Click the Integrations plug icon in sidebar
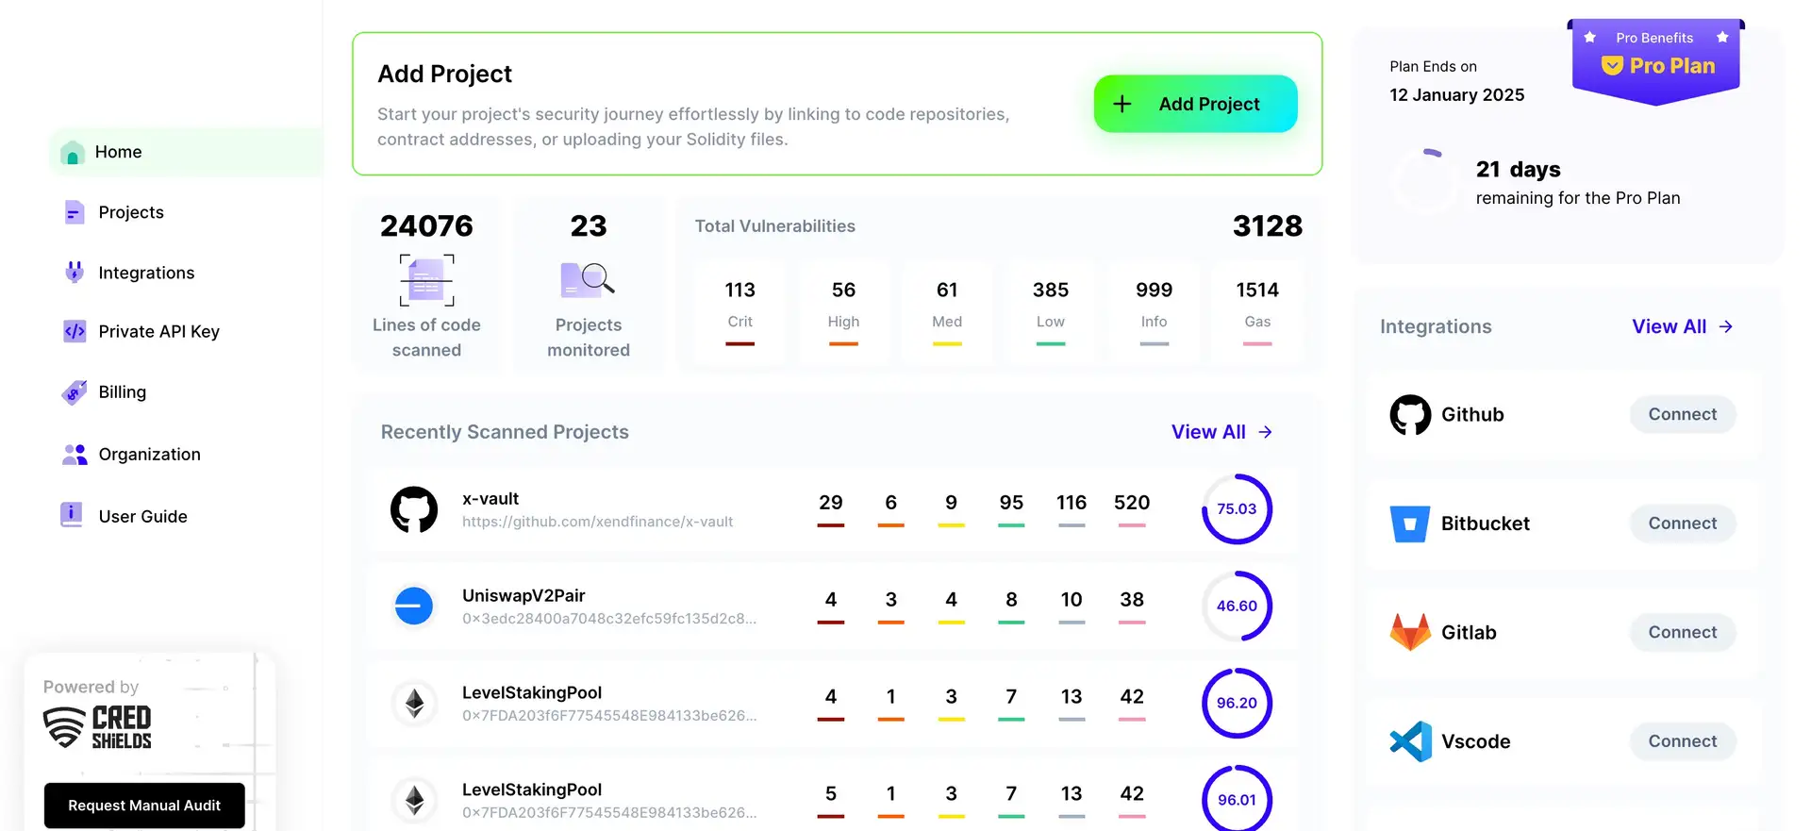This screenshot has width=1811, height=831. (x=75, y=273)
